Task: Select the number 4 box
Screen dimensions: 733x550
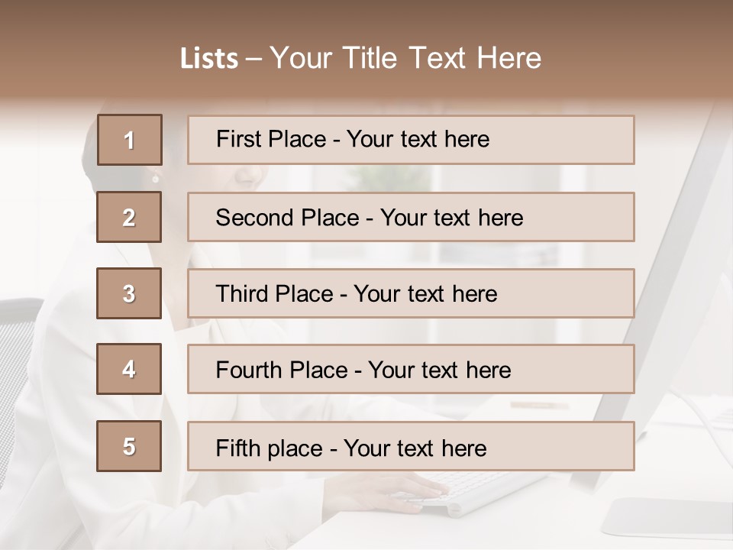Action: tap(129, 369)
